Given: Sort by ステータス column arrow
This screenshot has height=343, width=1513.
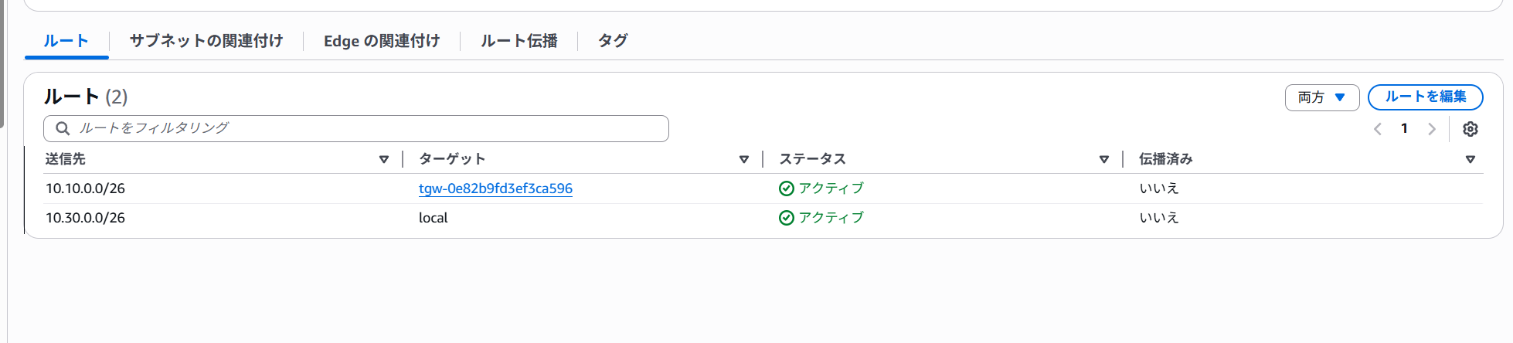Looking at the screenshot, I should click(x=1104, y=159).
